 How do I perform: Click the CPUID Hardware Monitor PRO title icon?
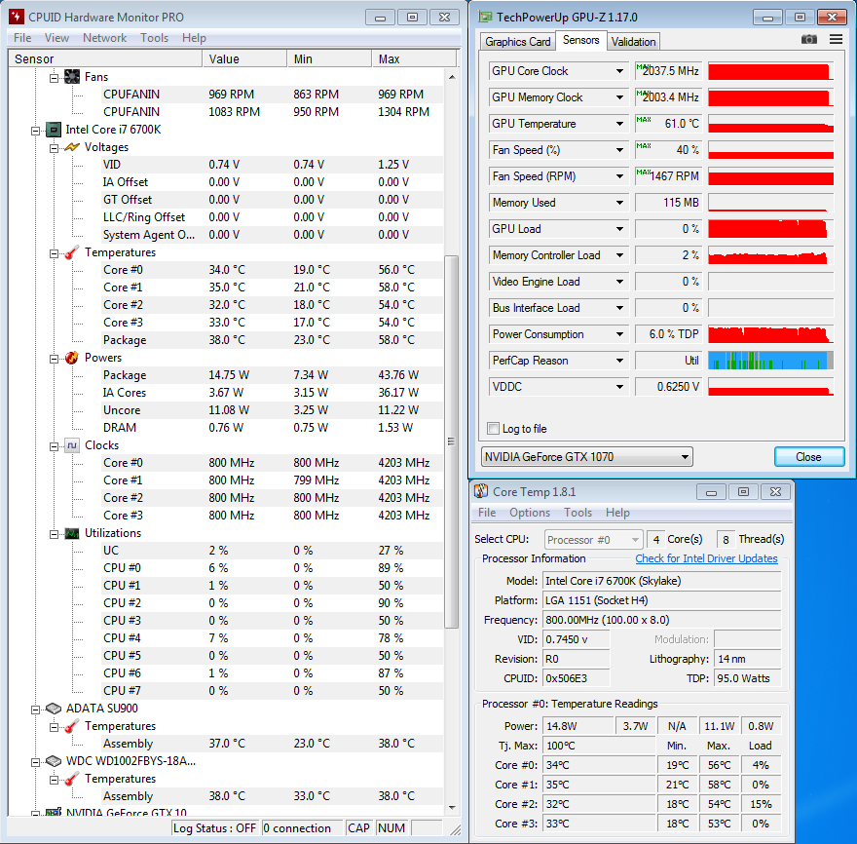pos(17,17)
